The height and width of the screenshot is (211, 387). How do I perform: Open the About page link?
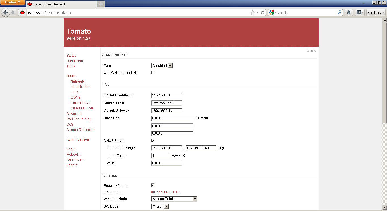coord(71,149)
